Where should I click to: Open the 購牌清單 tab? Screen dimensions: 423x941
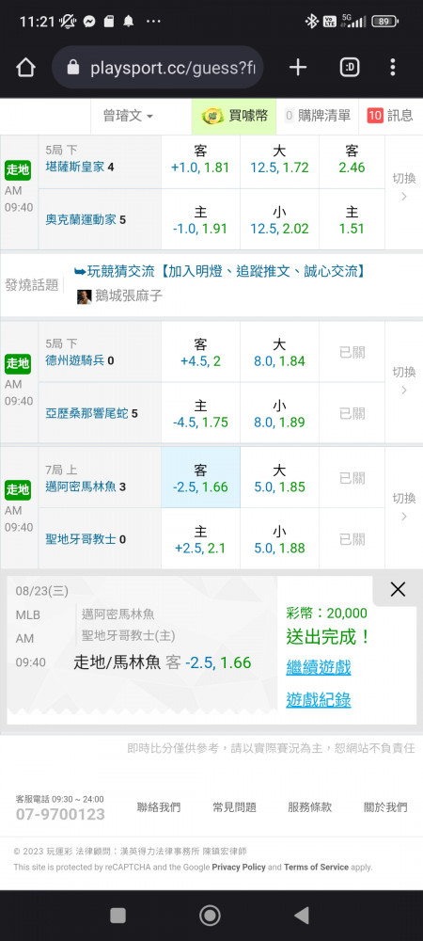[317, 116]
